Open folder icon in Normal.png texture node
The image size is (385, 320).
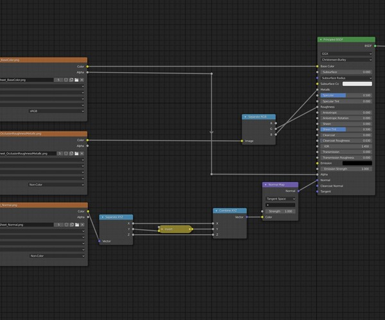point(77,225)
